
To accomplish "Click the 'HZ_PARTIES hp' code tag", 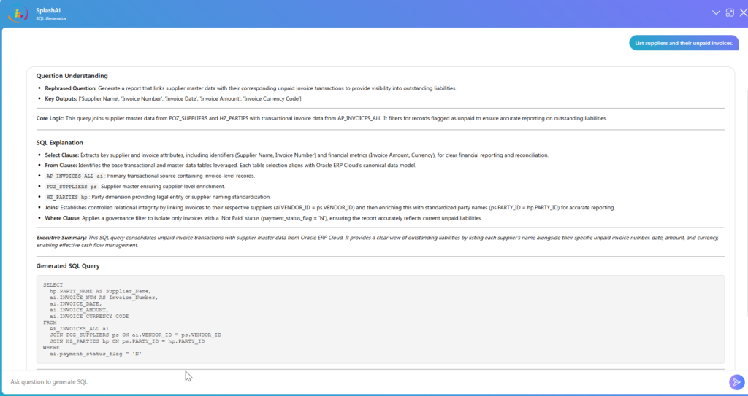I will tap(66, 197).
